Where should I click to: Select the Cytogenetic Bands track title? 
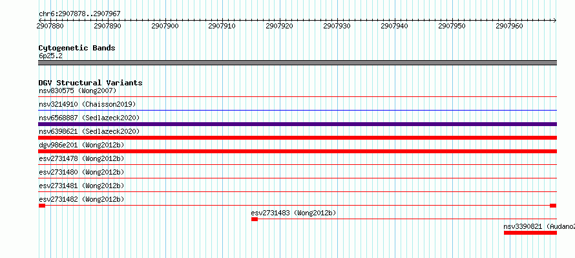coord(77,48)
